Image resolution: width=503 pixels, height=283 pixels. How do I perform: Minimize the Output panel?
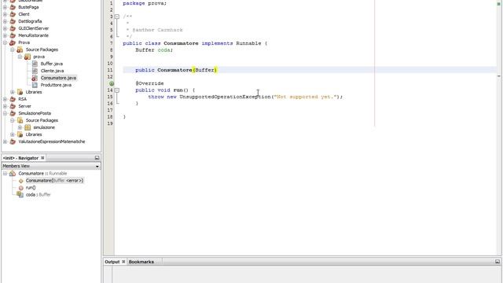pos(497,262)
